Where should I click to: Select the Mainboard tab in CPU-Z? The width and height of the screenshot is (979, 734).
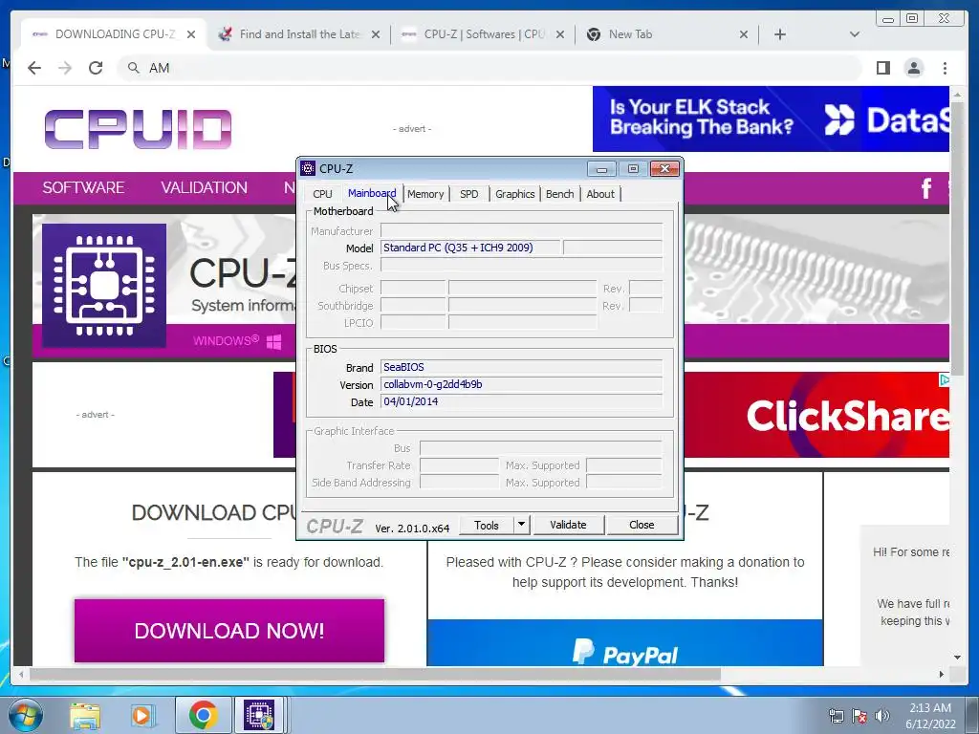(x=372, y=193)
